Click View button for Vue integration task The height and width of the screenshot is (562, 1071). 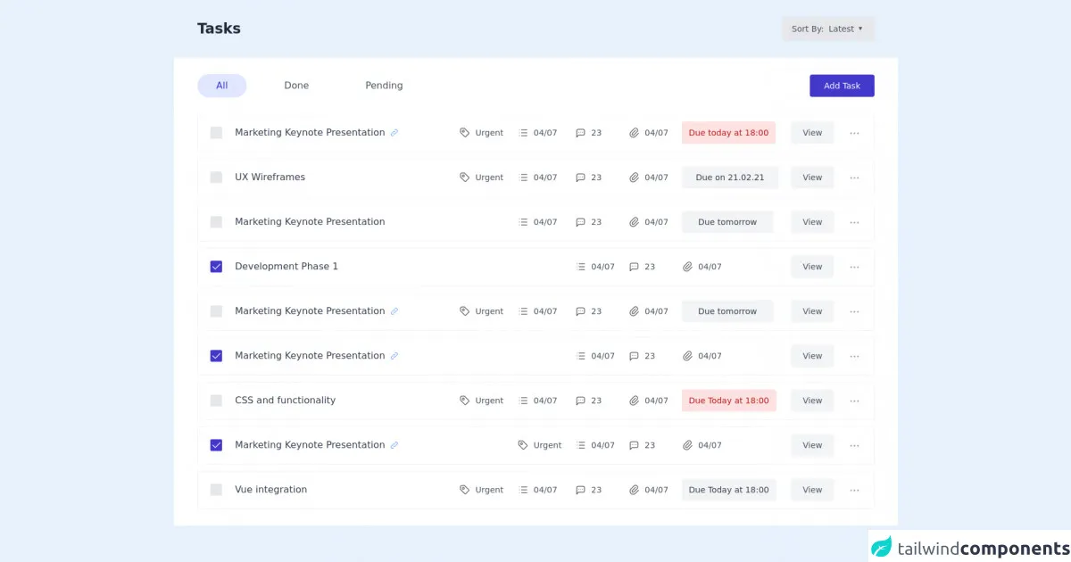tap(812, 490)
